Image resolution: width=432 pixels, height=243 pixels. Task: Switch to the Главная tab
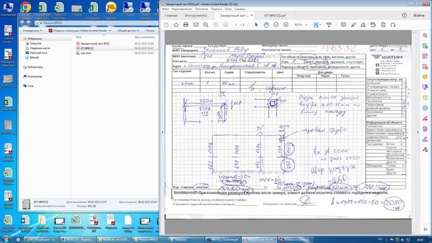171,16
